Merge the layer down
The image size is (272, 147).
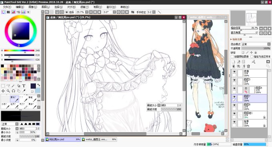point(238,66)
